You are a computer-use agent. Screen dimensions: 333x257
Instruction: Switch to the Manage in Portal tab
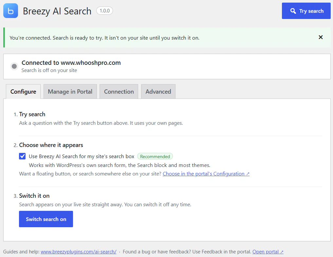tap(70, 92)
